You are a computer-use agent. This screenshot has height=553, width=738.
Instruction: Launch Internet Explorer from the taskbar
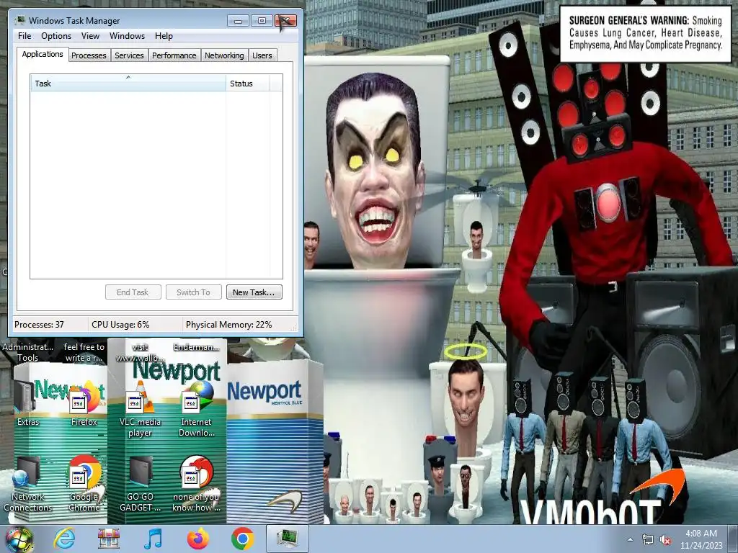(64, 539)
